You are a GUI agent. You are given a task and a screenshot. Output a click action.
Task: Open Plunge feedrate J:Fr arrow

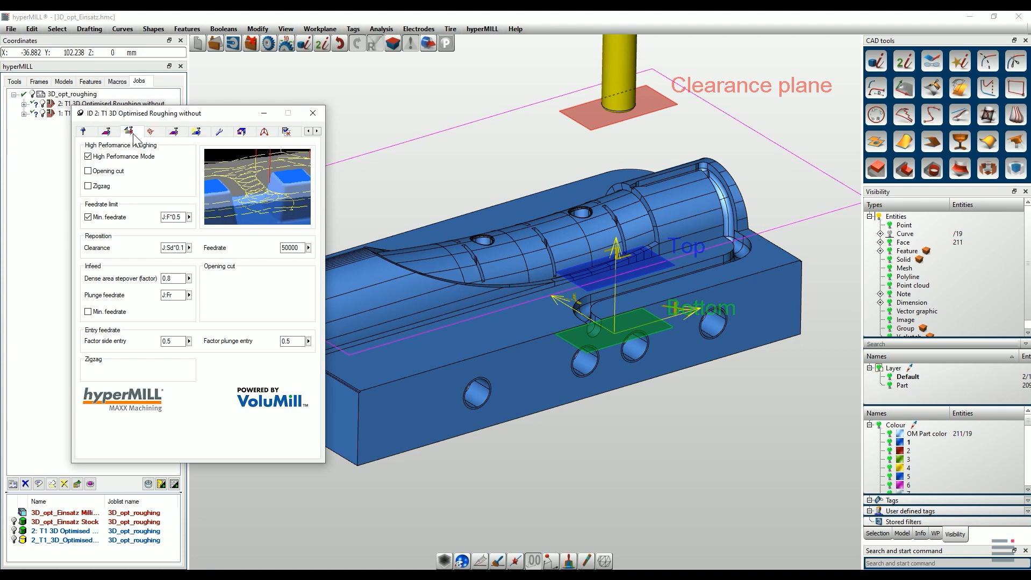pos(189,295)
